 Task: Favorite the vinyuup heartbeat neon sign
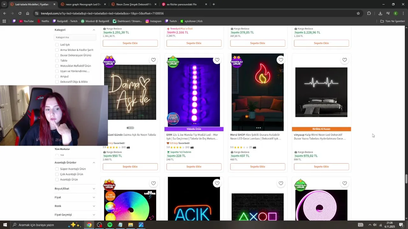coord(345,60)
